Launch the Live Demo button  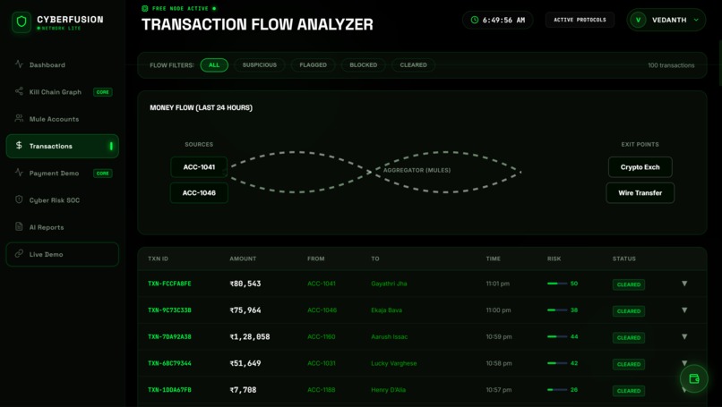62,254
